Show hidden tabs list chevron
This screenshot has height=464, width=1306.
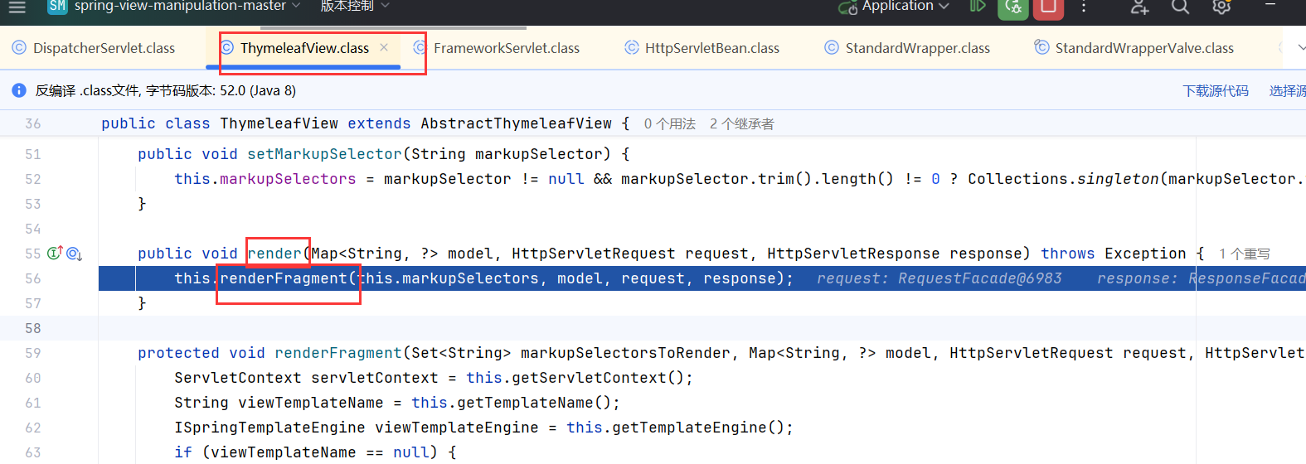coord(1299,48)
